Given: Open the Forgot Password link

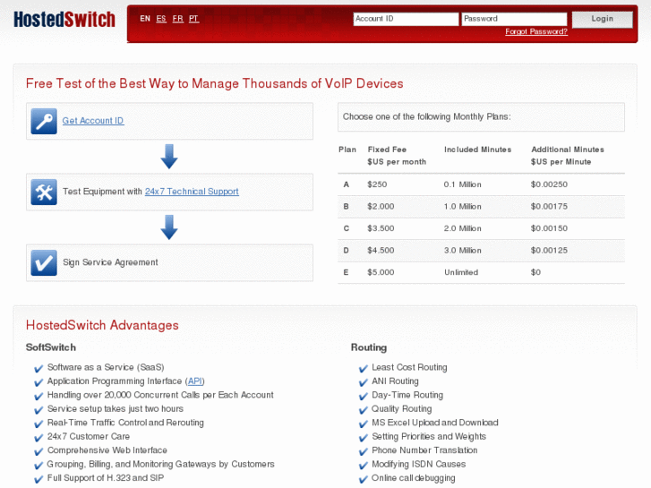Looking at the screenshot, I should 536,31.
